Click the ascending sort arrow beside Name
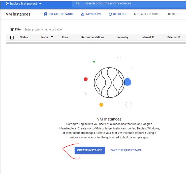 pyautogui.click(x=52, y=37)
